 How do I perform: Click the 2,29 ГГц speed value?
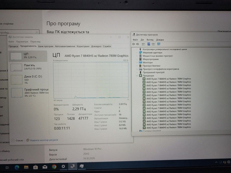(79, 109)
